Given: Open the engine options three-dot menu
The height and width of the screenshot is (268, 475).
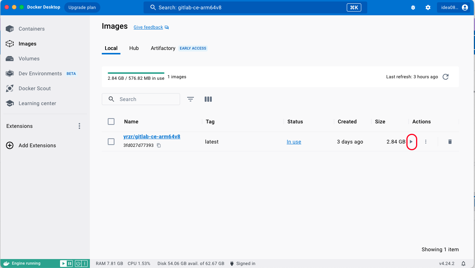Looking at the screenshot, I should tap(85, 264).
